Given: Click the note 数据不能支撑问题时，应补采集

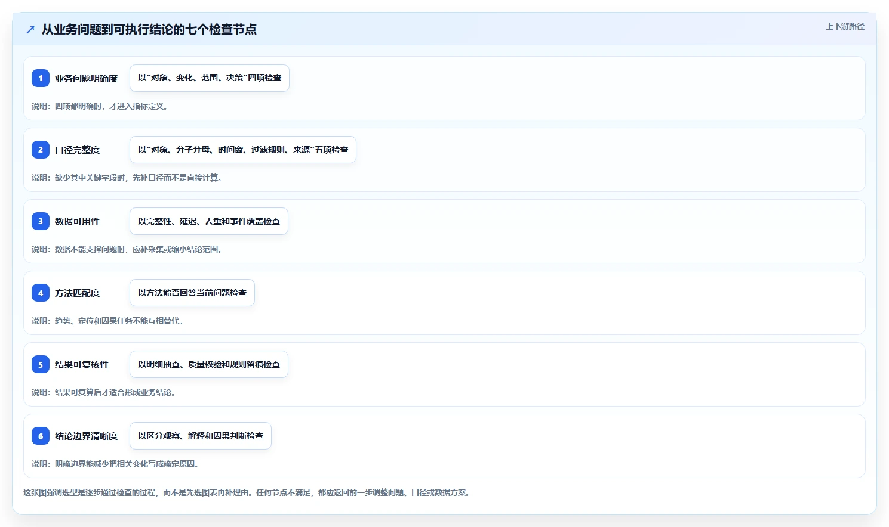Looking at the screenshot, I should [x=128, y=249].
